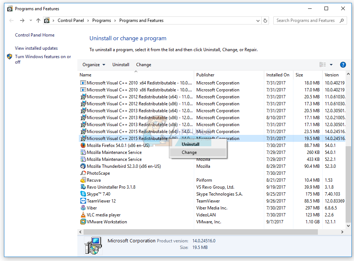
Task: Click the Programs and Features title bar icon
Action: point(10,9)
